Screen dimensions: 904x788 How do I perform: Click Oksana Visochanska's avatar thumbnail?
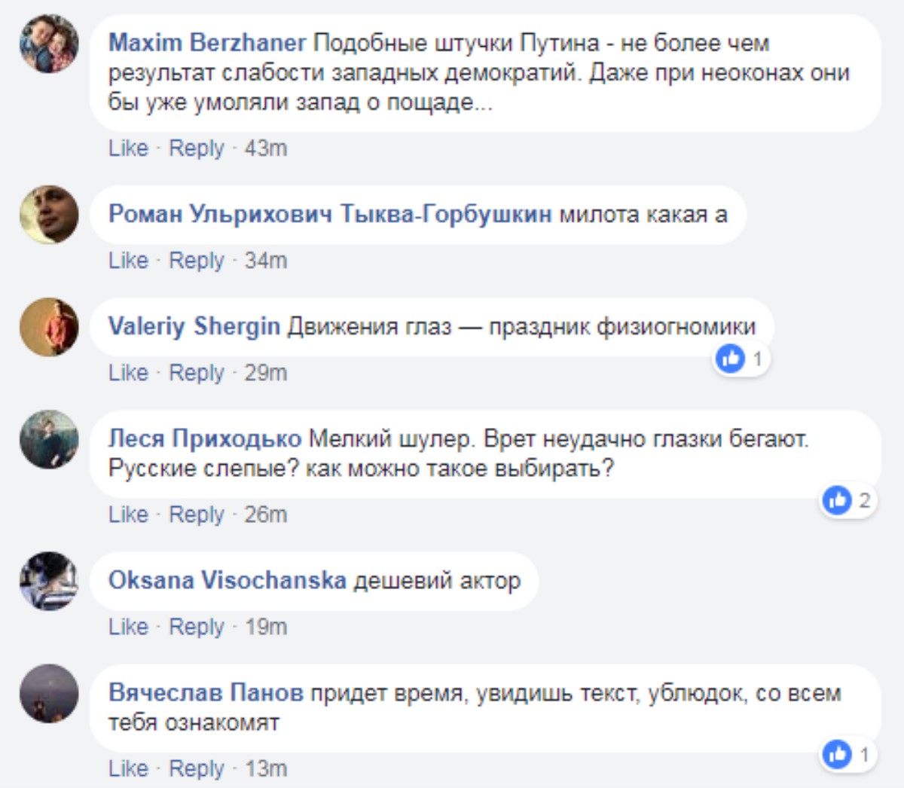49,581
